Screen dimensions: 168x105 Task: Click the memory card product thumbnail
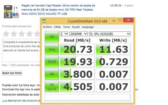point(11,12)
